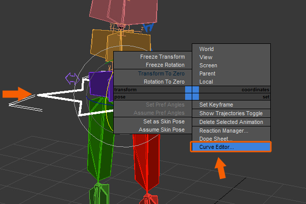
Task: Select the purple double-arrow control helper
Action: 72,79
